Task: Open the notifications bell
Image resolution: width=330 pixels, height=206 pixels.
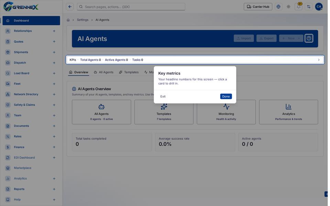Action: 299,7
